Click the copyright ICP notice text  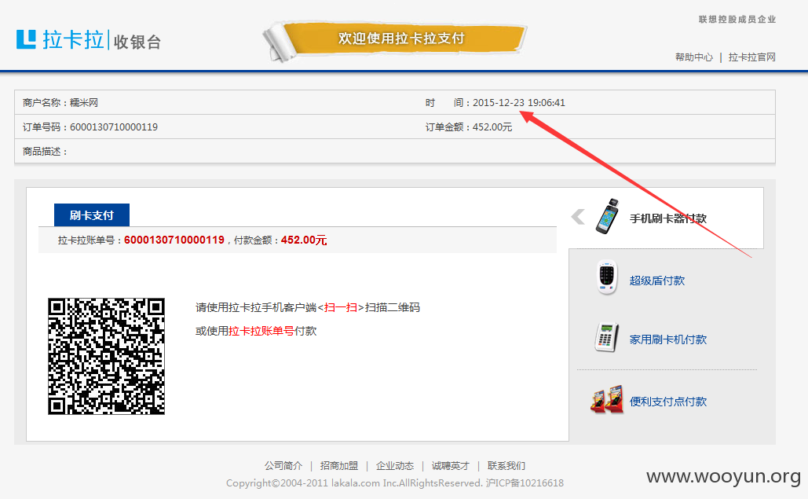point(395,483)
